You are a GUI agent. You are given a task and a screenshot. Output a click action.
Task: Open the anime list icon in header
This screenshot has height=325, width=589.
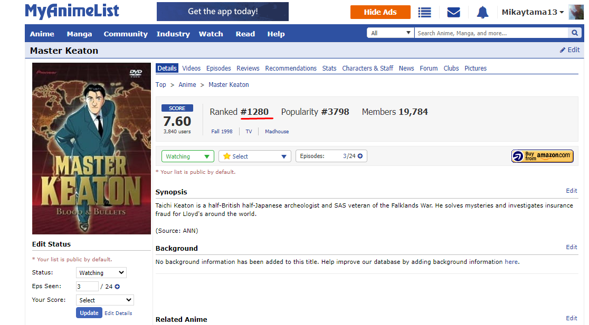point(424,12)
